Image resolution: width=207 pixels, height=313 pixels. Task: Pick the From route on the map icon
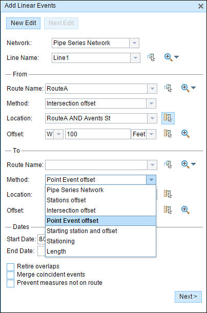point(168,88)
